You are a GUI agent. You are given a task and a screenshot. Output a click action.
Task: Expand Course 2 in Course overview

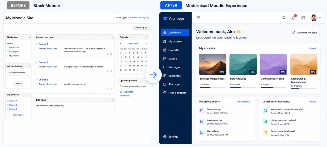[x=37, y=62]
